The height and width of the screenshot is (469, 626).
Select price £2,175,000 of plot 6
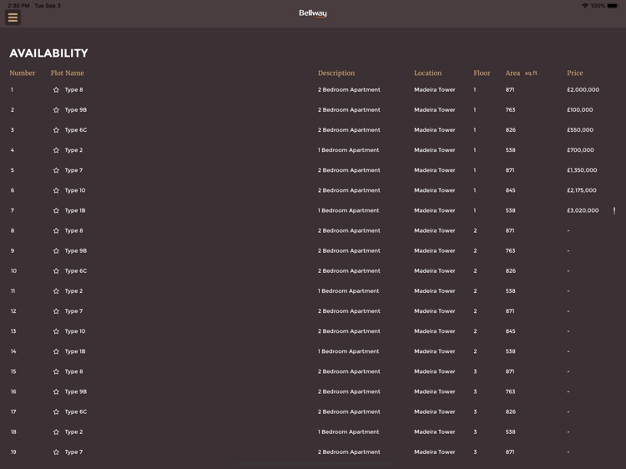click(x=582, y=190)
